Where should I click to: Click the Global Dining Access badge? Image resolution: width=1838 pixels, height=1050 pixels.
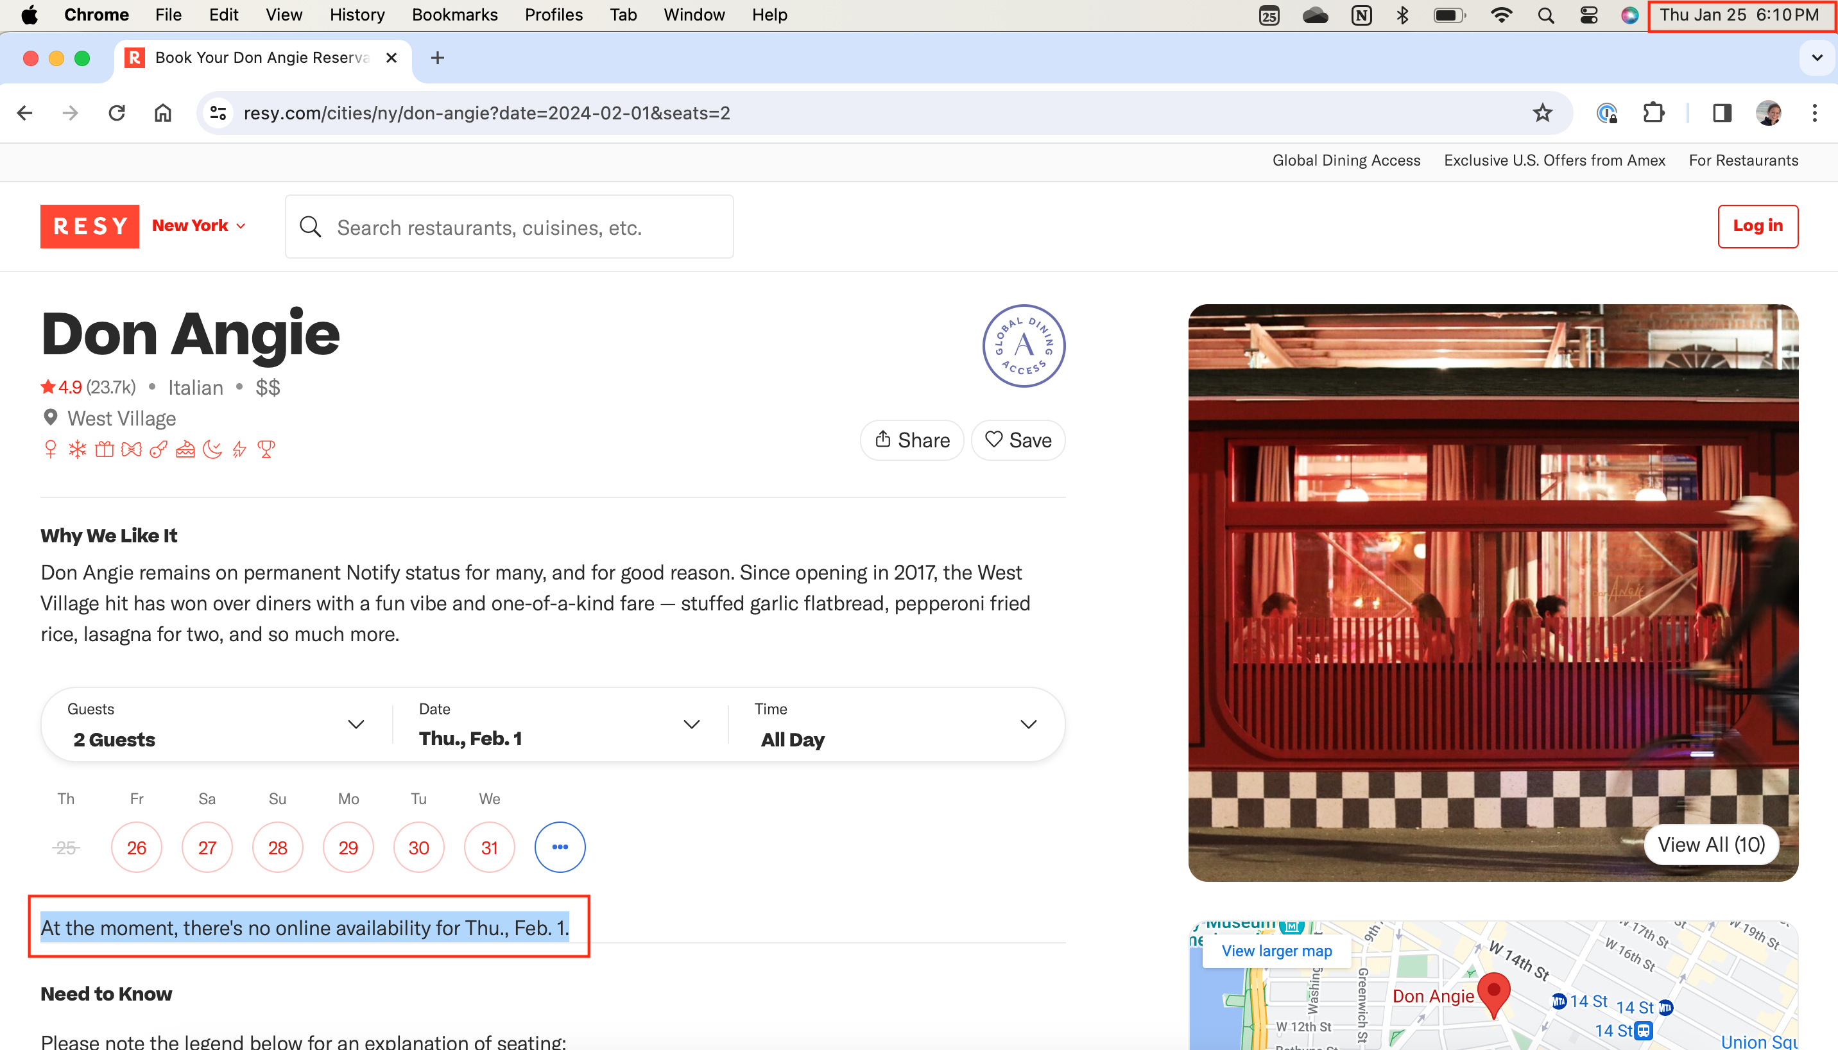1023,346
